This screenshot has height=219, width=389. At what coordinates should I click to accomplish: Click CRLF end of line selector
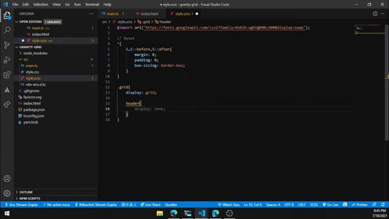[301, 204]
